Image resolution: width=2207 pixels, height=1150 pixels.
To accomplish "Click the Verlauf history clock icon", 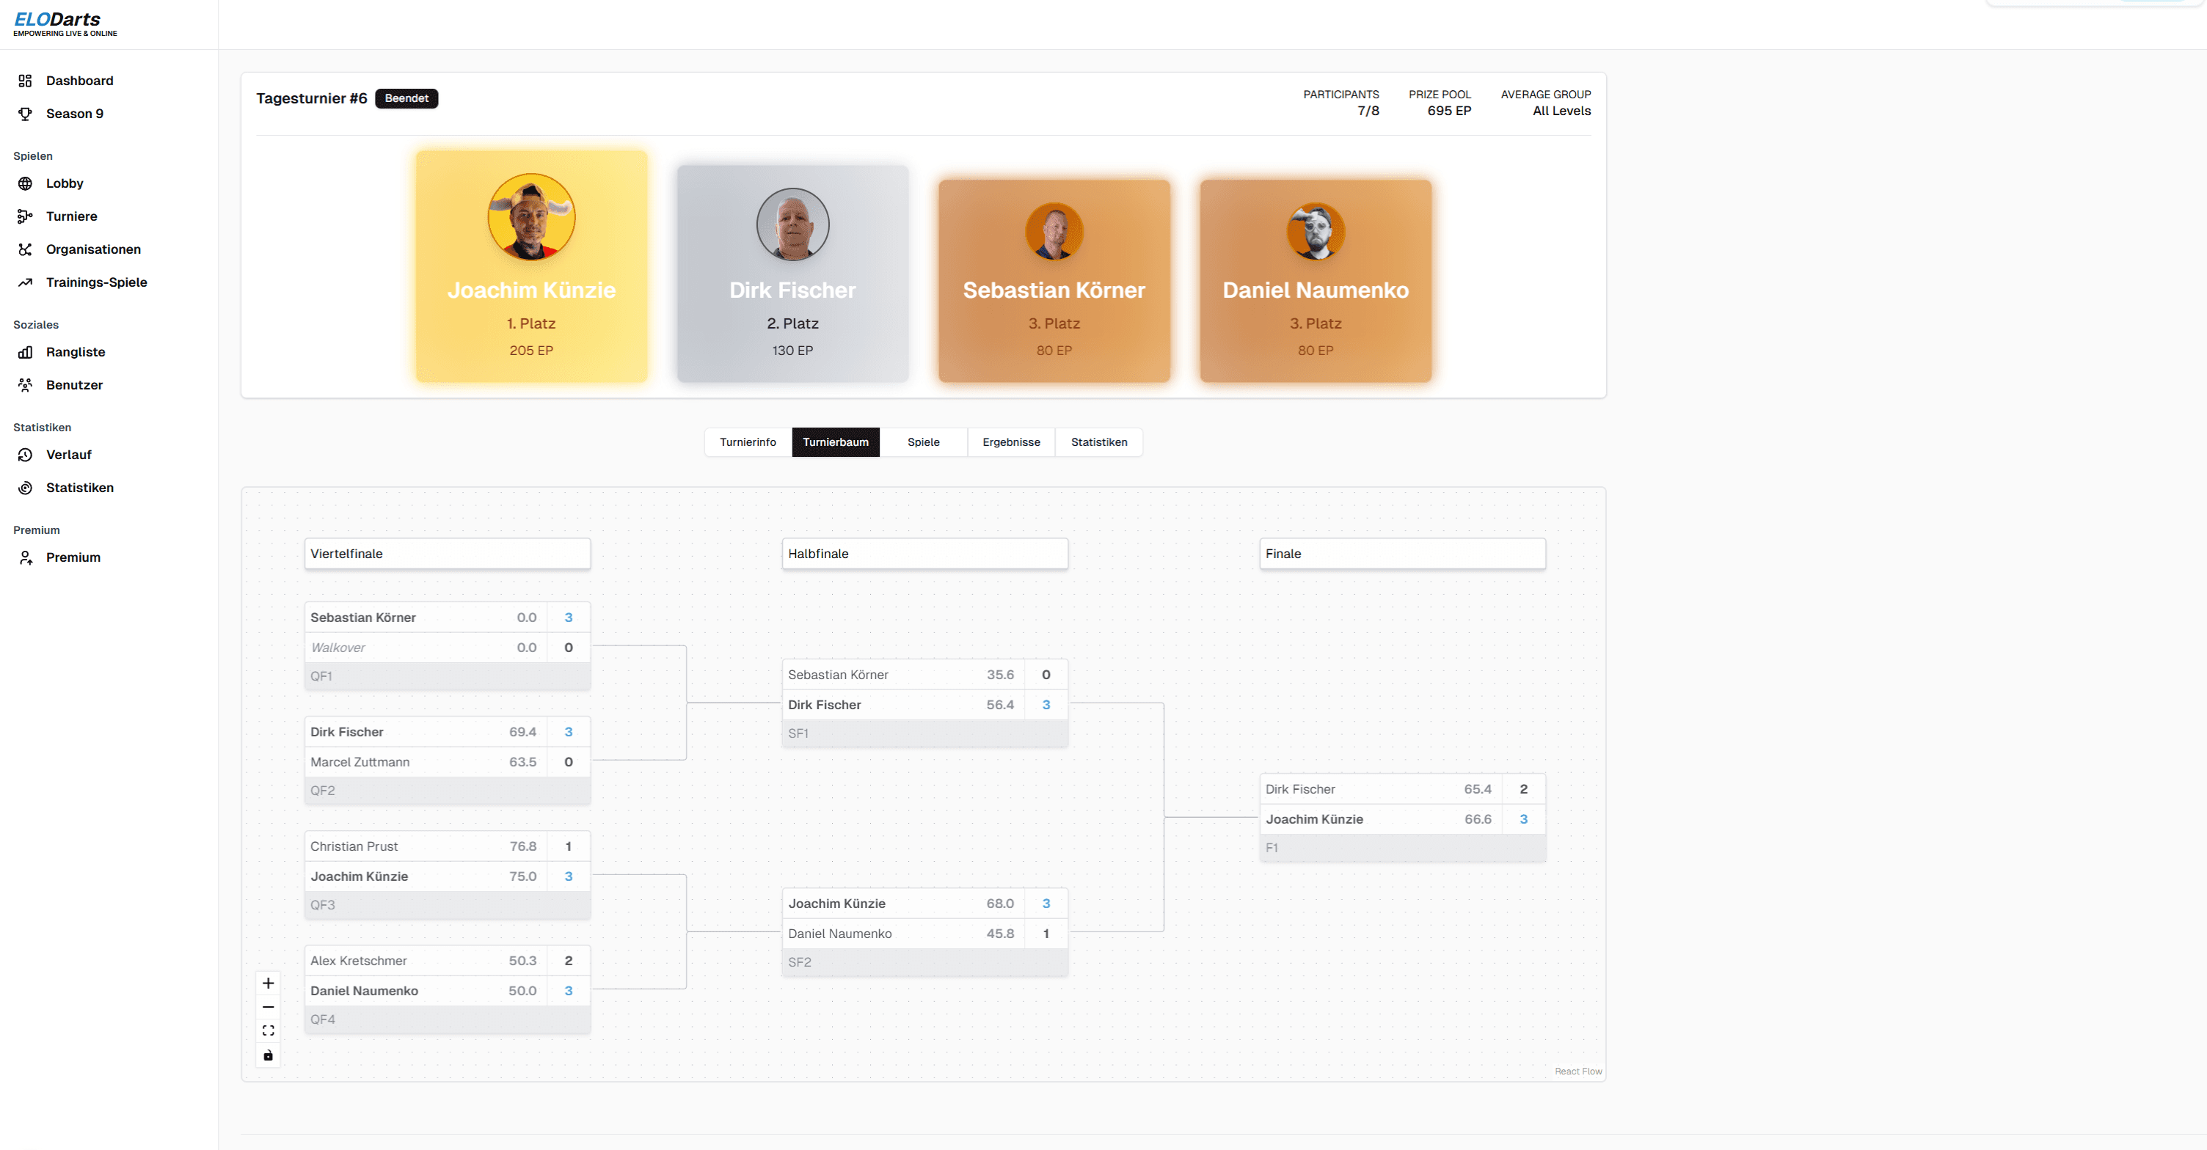I will (x=25, y=455).
